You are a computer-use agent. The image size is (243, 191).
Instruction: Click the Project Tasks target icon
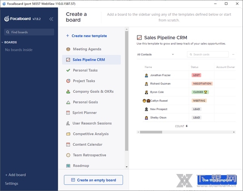(x=68, y=81)
